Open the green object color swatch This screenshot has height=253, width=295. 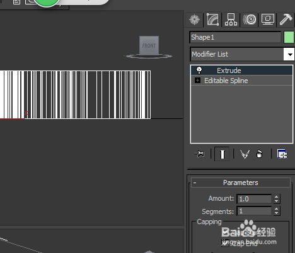[x=289, y=37]
